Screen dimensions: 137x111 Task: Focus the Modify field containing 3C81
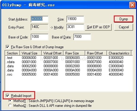pos(75,27)
